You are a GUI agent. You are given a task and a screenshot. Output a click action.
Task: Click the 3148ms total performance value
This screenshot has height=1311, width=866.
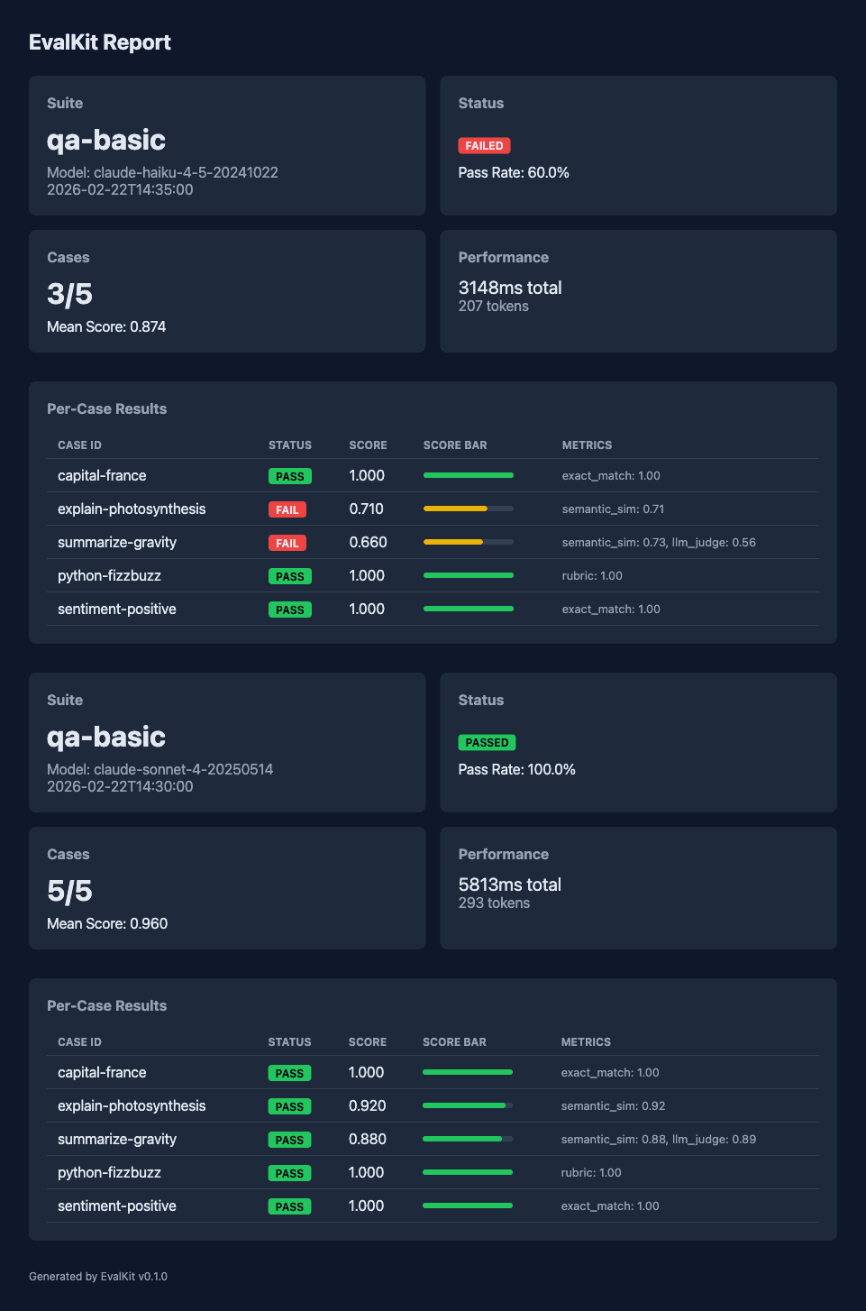[510, 288]
